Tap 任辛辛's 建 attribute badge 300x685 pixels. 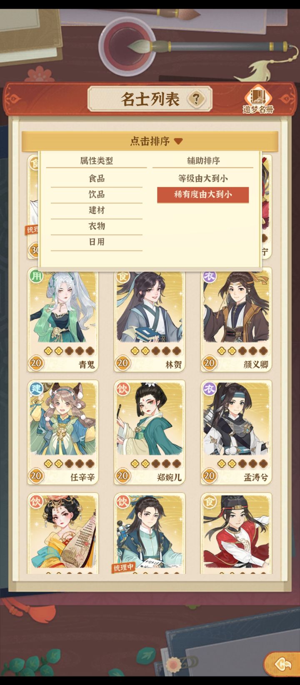[36, 389]
